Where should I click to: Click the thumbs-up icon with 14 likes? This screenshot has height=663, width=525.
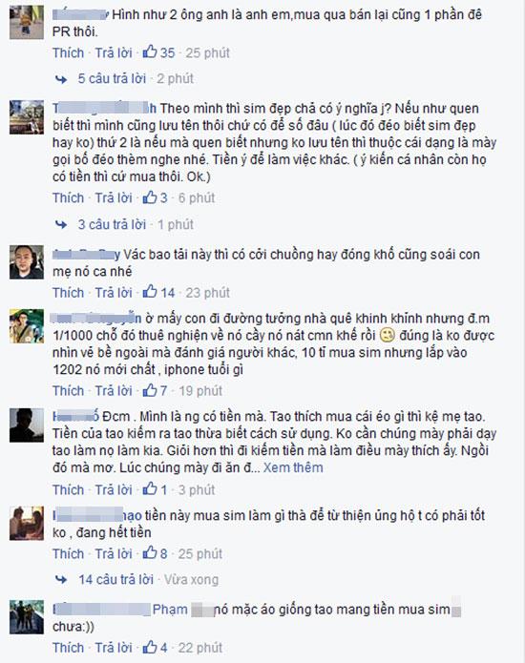point(150,292)
